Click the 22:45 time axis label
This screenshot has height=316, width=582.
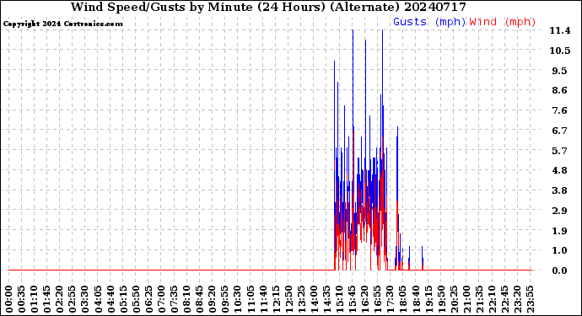point(504,299)
